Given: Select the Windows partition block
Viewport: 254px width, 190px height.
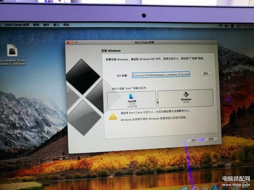Looking at the screenshot, I should [x=185, y=98].
